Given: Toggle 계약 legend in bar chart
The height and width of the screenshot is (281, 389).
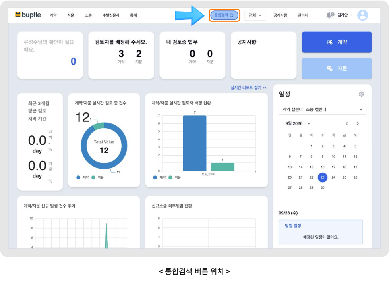Looking at the screenshot, I should coord(159,177).
